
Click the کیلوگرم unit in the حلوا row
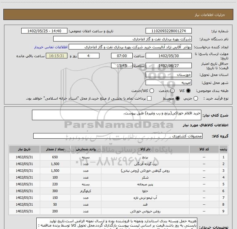pos(86,191)
